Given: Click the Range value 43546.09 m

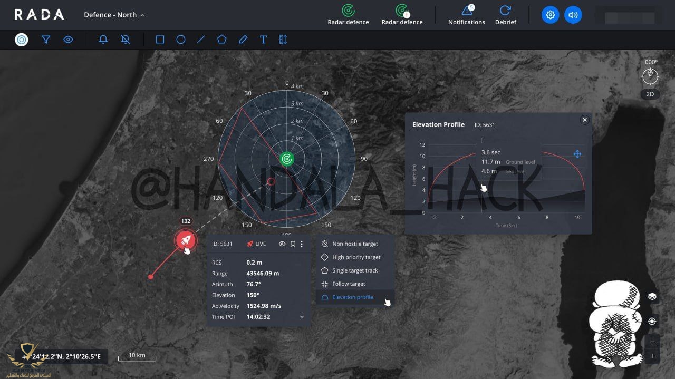Looking at the screenshot, I should click(x=263, y=273).
